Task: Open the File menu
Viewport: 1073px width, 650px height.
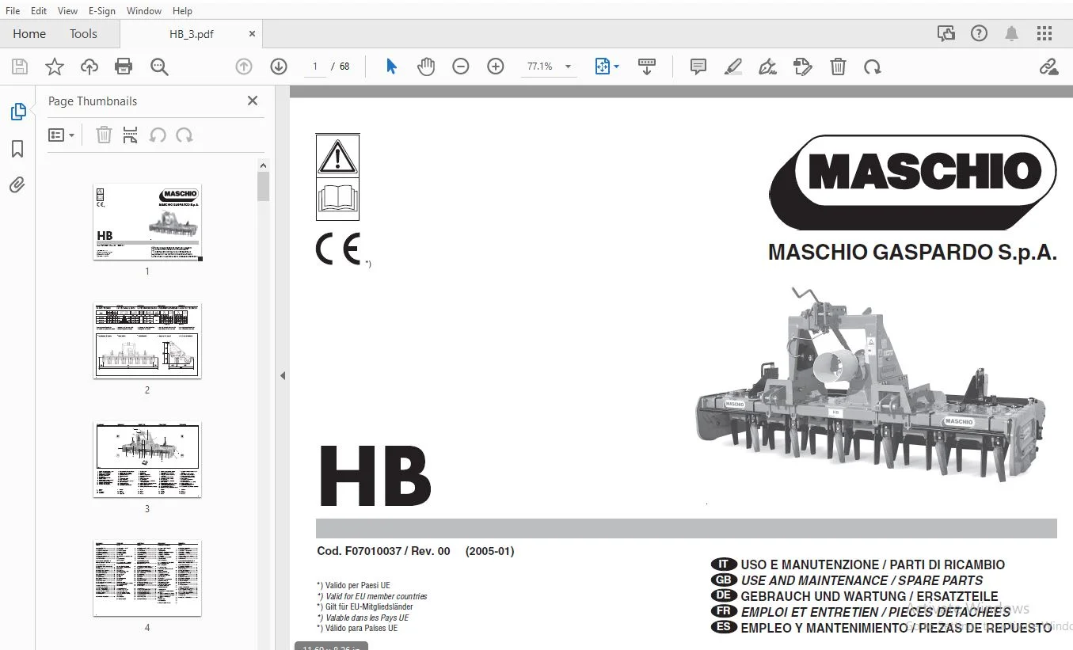Action: [13, 11]
